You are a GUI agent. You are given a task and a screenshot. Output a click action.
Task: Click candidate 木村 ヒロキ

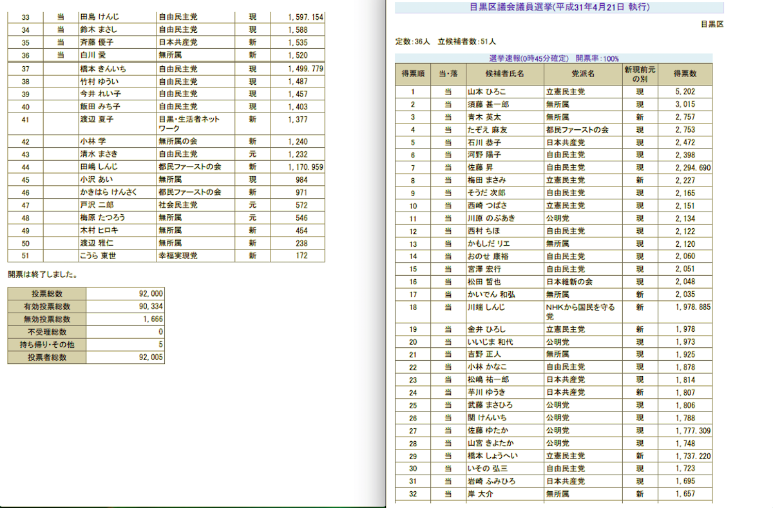click(99, 230)
